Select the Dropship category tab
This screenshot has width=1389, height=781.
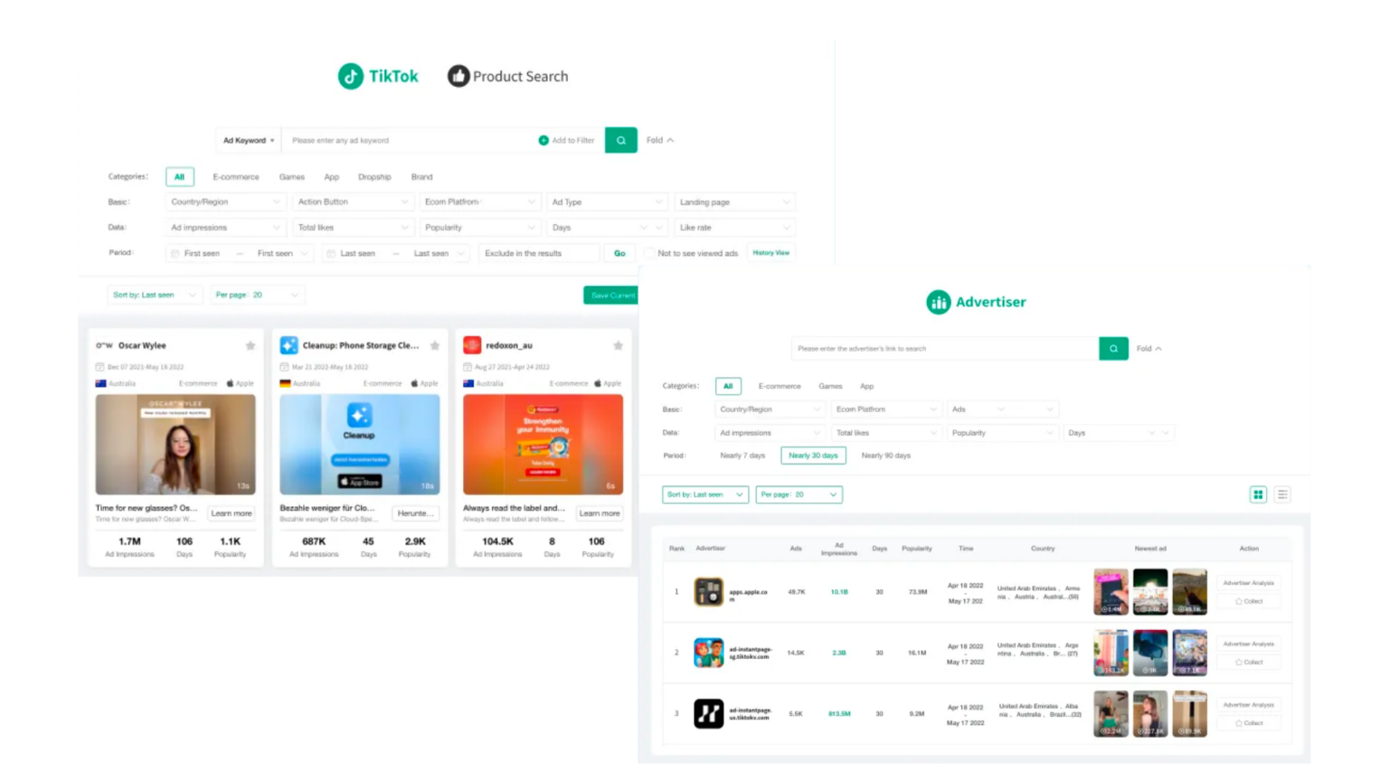tap(374, 177)
